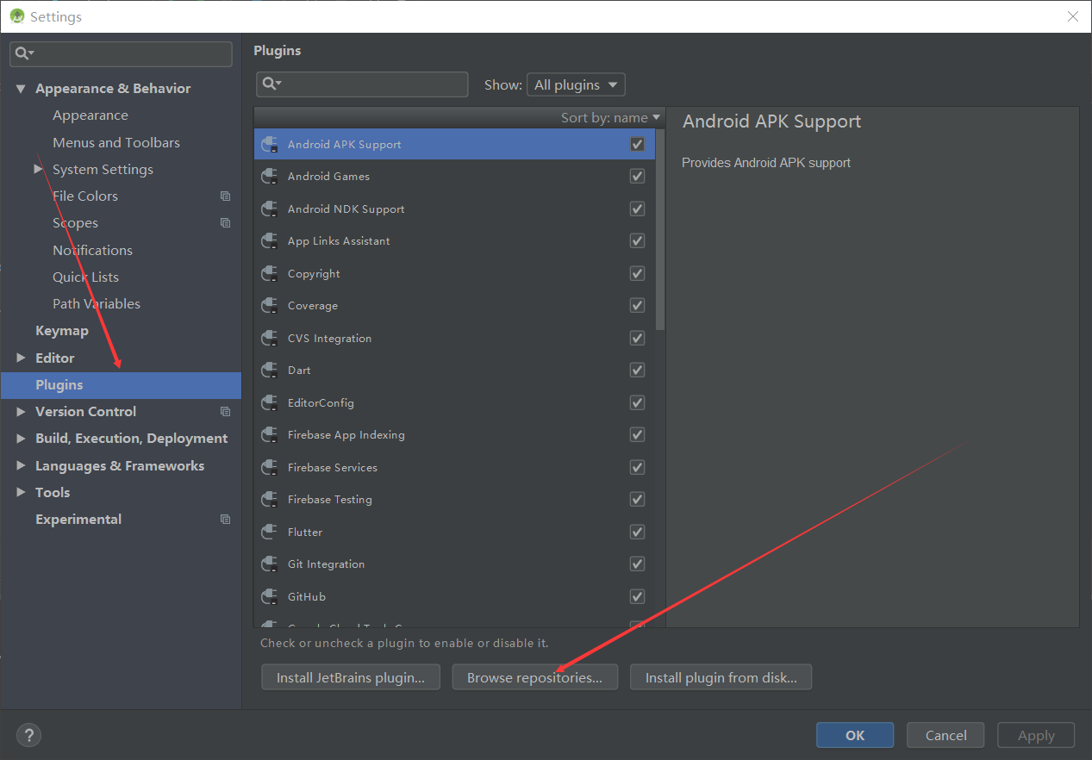Open the Sort by name dropdown
Image resolution: width=1092 pixels, height=760 pixels.
610,117
